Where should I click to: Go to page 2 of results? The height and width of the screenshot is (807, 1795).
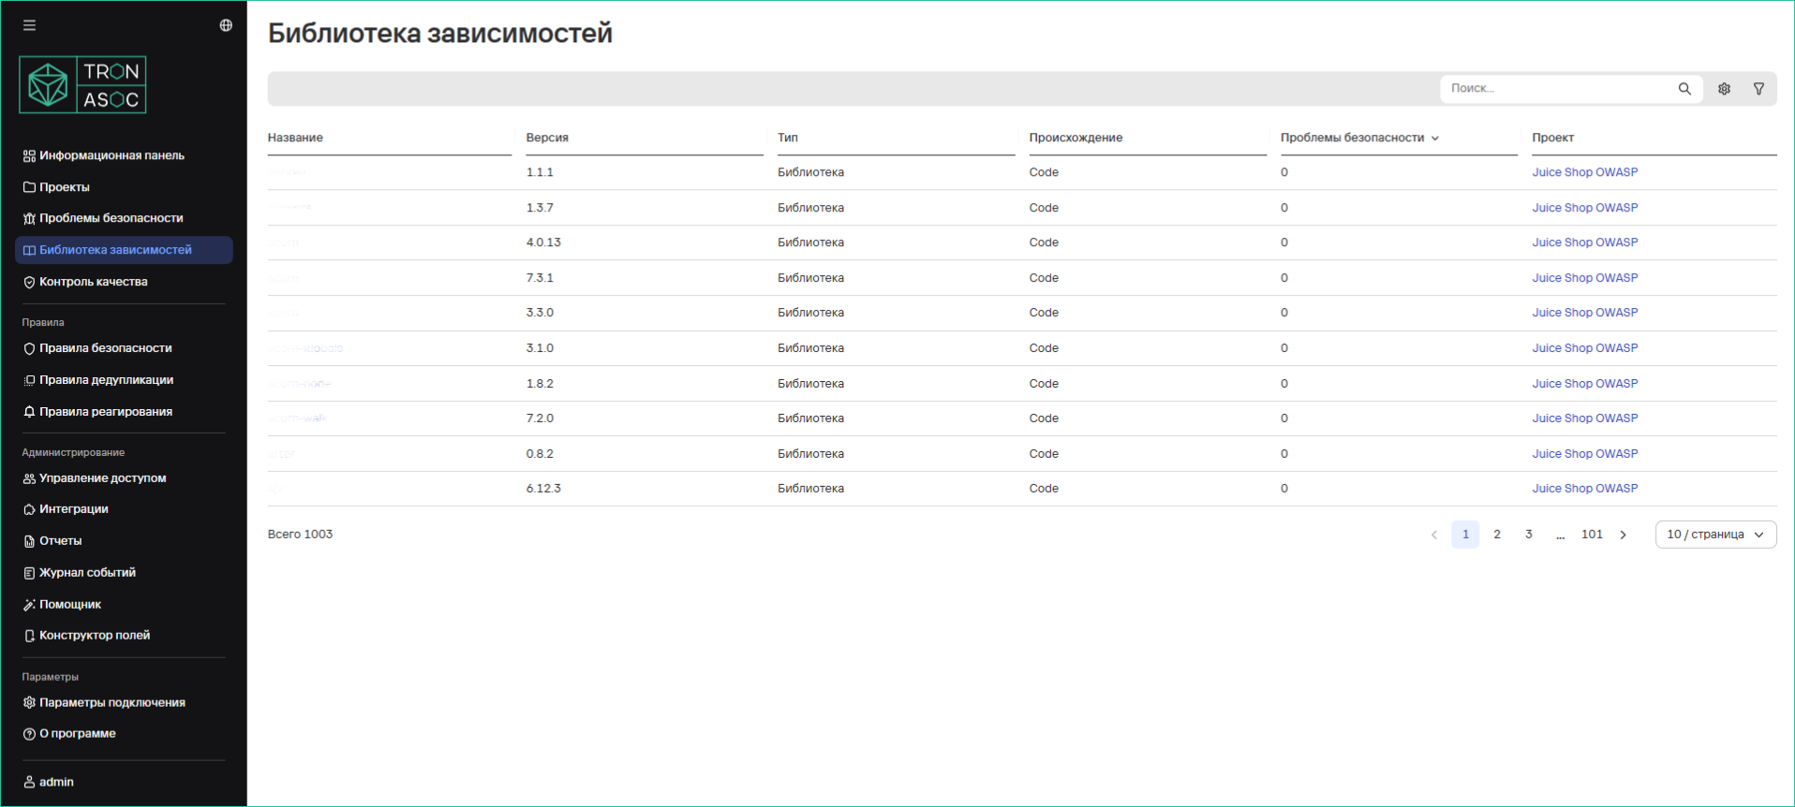click(x=1497, y=535)
